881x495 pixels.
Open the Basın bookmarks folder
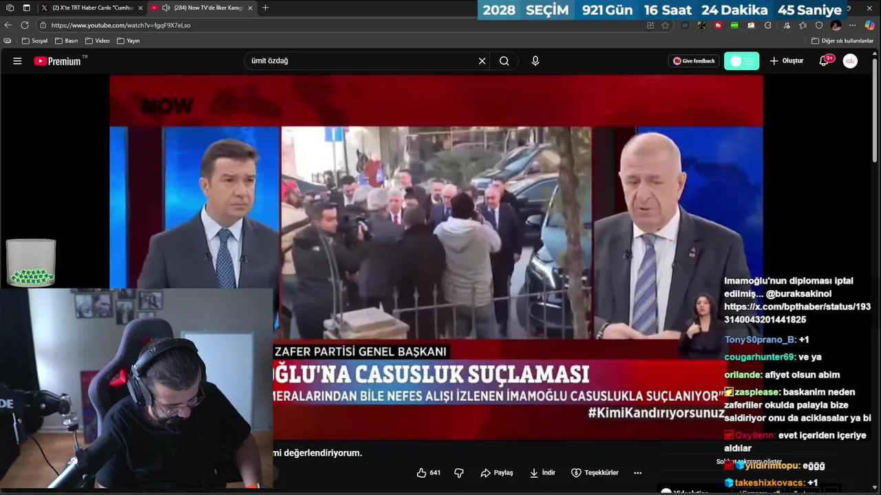[x=67, y=41]
